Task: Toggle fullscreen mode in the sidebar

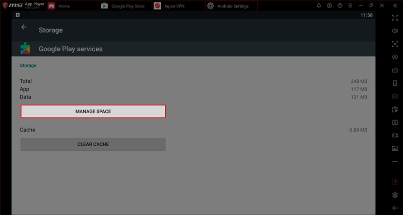Action: 395,18
